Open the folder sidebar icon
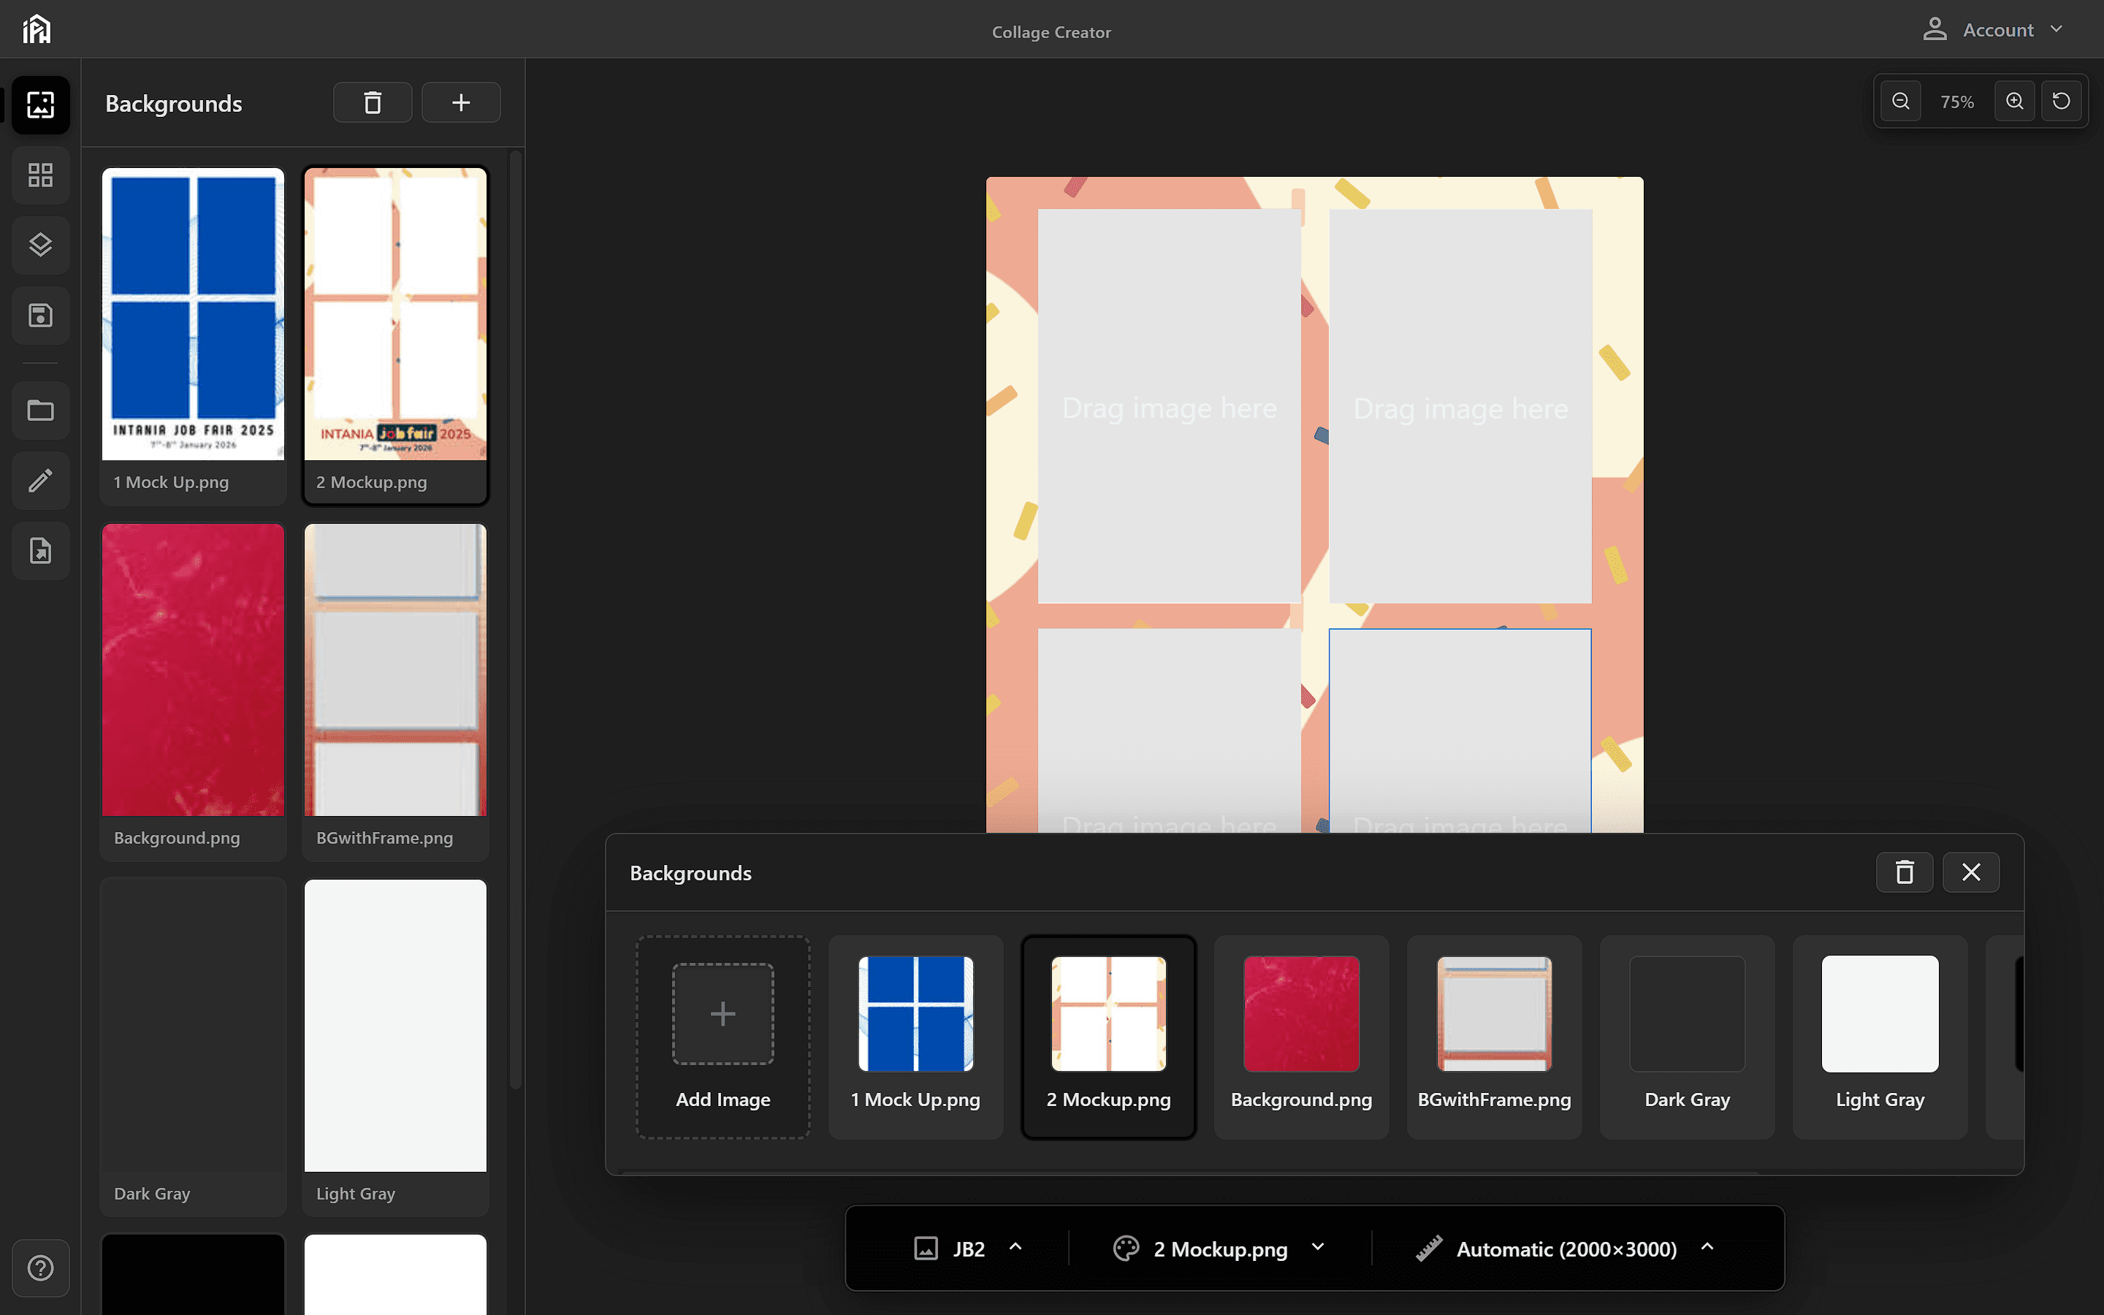Screen dimensions: 2104x1315 click(41, 411)
